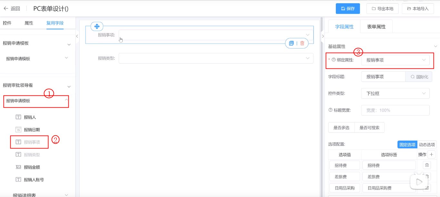Click the number icon of 报销金额
This screenshot has width=440, height=197.
tap(18, 167)
